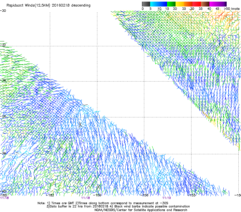Select the orange 25-30 knots legend segment

coord(188,4)
